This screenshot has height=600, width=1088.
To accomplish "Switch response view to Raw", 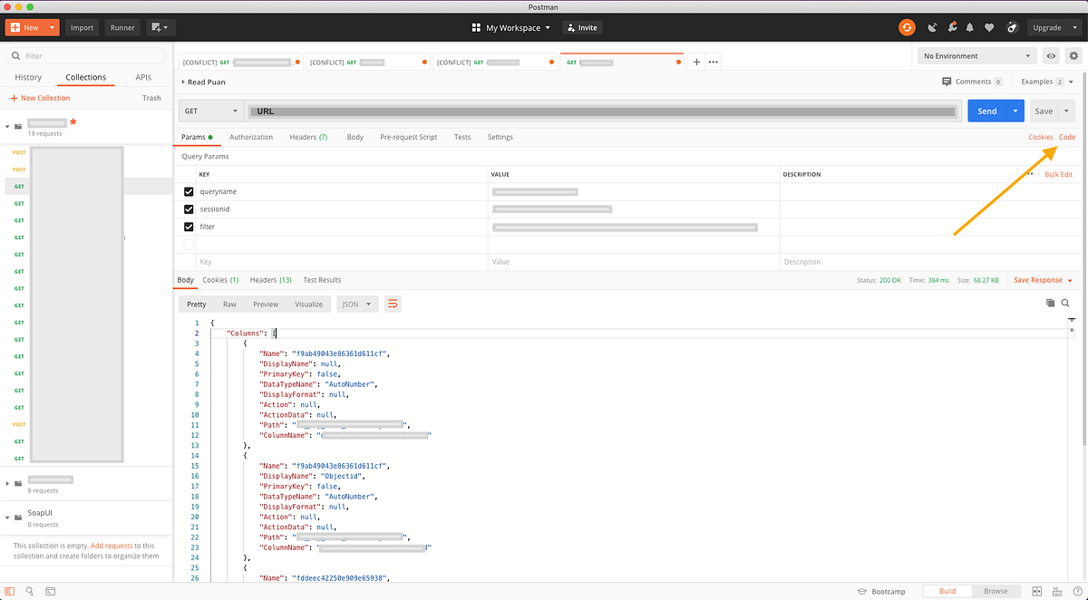I will point(229,304).
